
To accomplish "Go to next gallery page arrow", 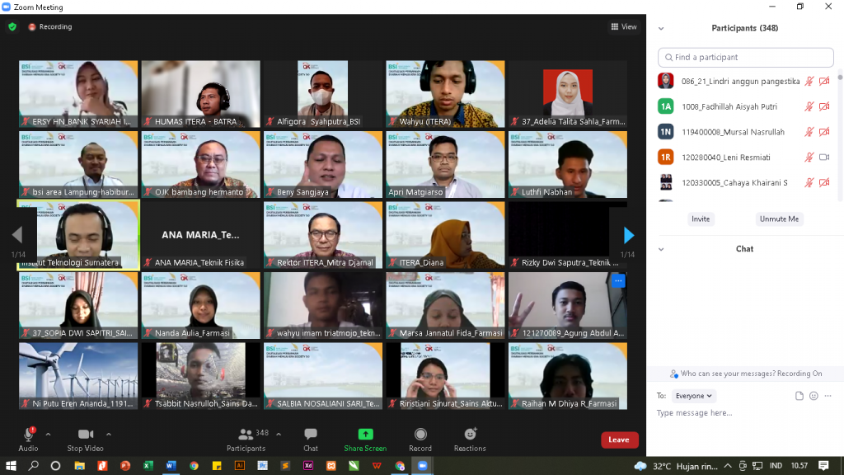I will [628, 235].
